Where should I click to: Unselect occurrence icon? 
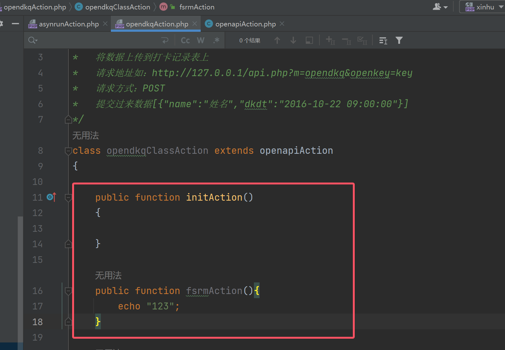pos(347,41)
